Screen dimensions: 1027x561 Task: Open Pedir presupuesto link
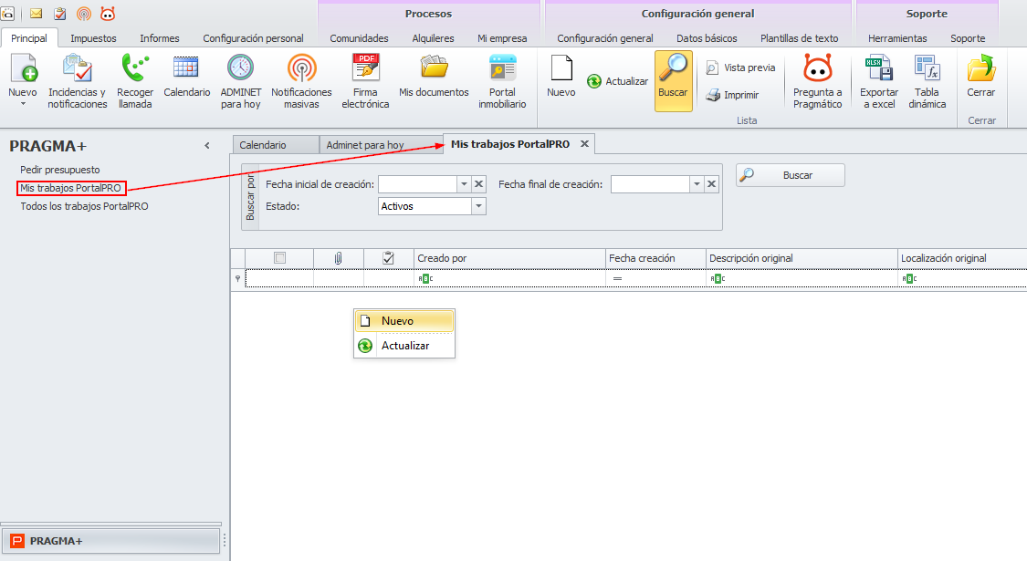coord(59,170)
